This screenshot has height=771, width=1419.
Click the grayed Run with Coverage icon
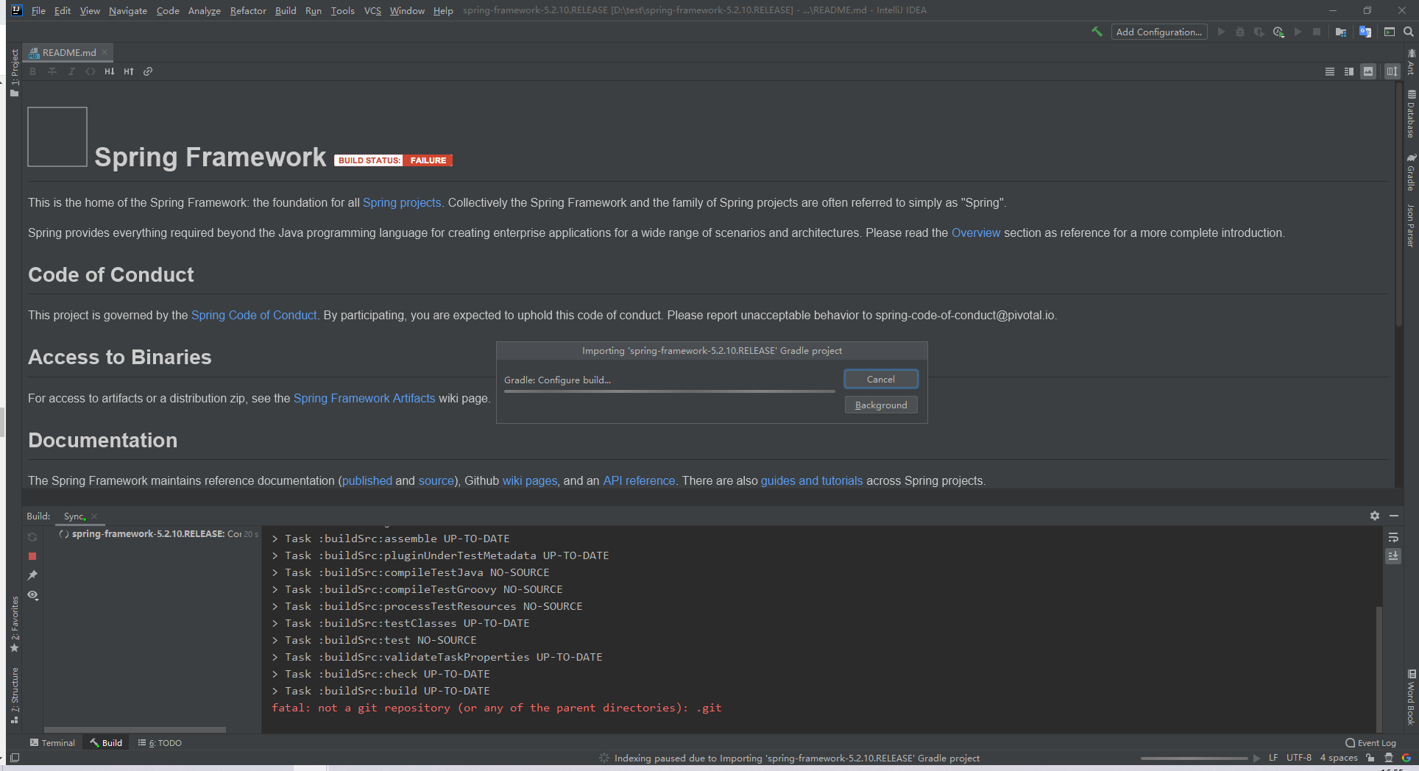tap(1259, 32)
